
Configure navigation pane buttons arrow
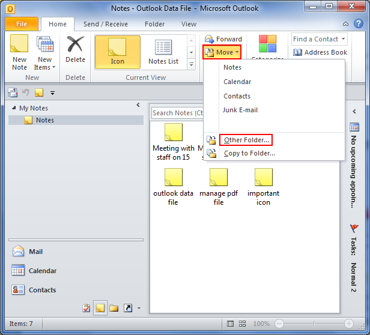pos(139,308)
